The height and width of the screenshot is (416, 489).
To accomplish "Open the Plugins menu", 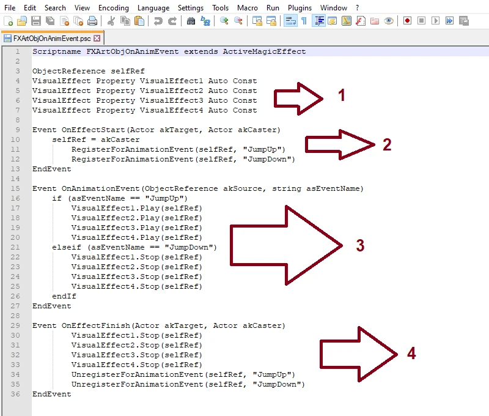I will [300, 8].
